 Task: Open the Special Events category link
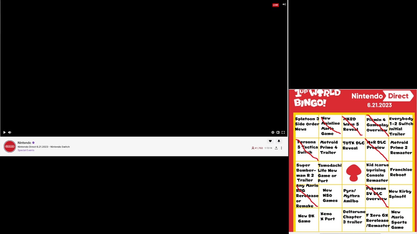(x=26, y=150)
